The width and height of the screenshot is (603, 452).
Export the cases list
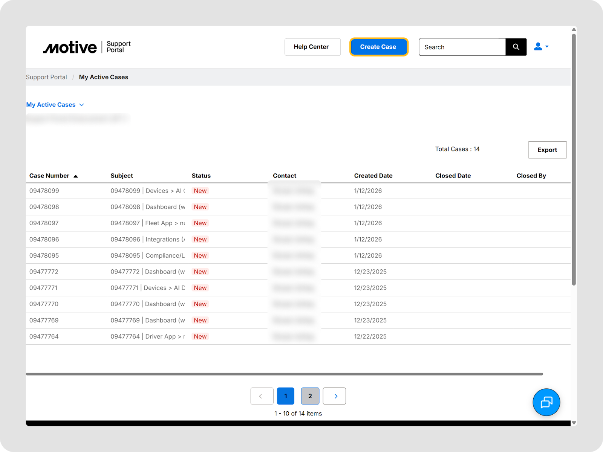click(547, 150)
